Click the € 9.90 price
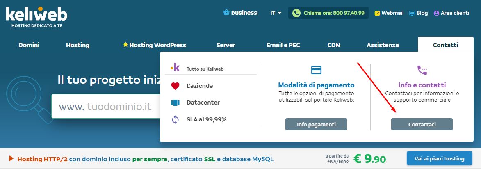 (x=369, y=159)
